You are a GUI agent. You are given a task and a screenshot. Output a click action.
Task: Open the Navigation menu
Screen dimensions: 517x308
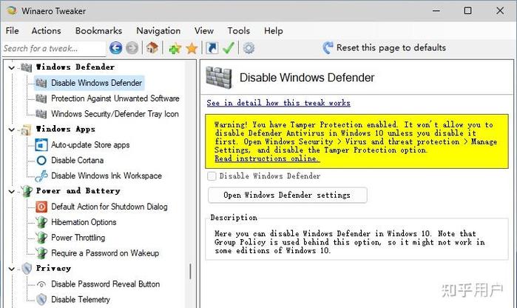158,30
